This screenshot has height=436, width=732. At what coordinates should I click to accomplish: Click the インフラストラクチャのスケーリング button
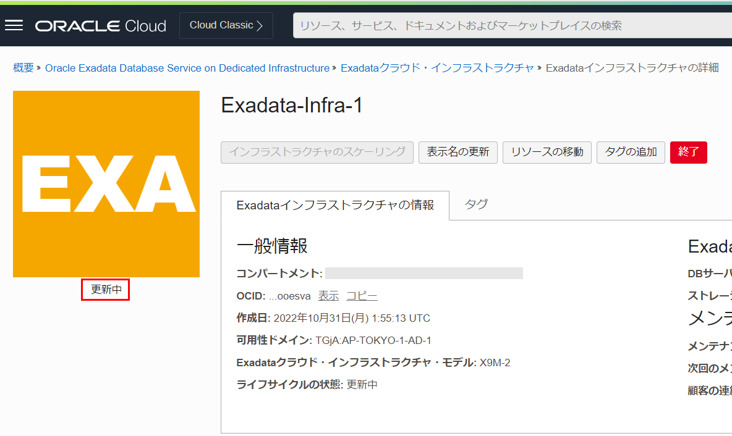[x=317, y=152]
